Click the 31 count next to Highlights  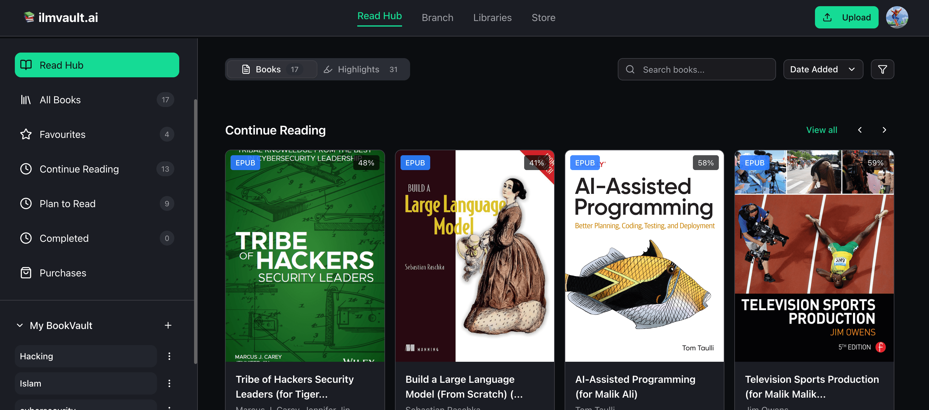[x=393, y=69]
